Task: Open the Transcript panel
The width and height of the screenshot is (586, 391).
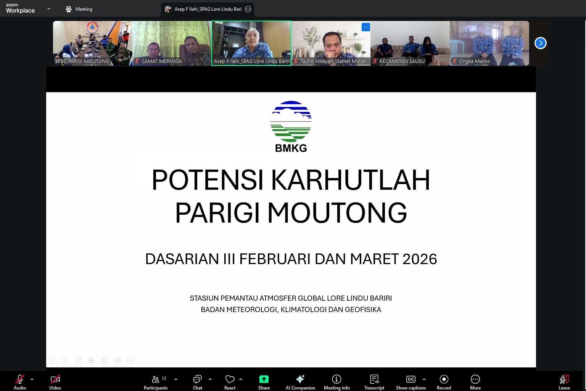Action: point(374,382)
